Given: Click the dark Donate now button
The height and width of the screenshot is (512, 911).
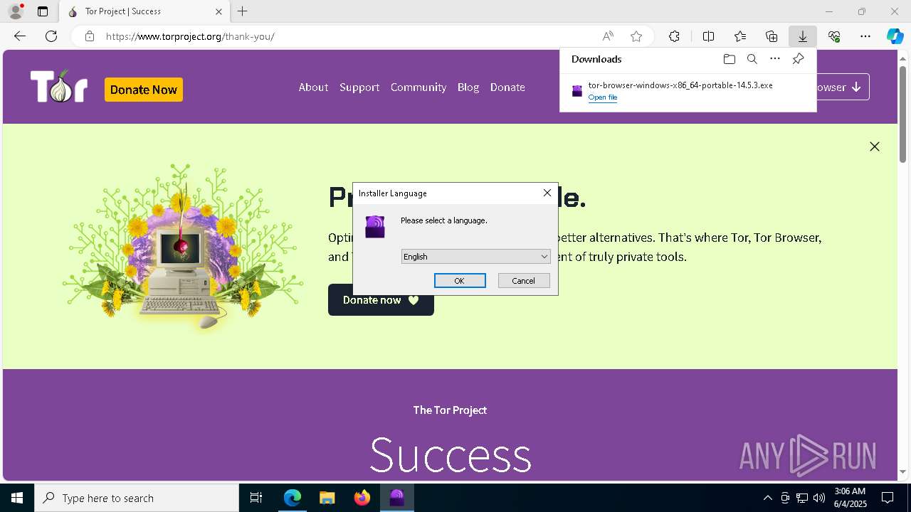Looking at the screenshot, I should pos(381,300).
